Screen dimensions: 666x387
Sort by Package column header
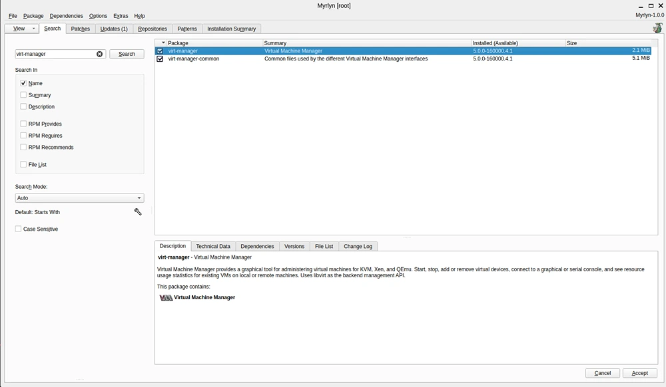[x=214, y=43]
